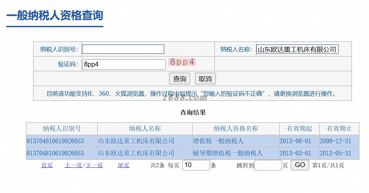369x193 pixels.
Task: Select the 纳税人名称 column header
Action: coord(145,128)
